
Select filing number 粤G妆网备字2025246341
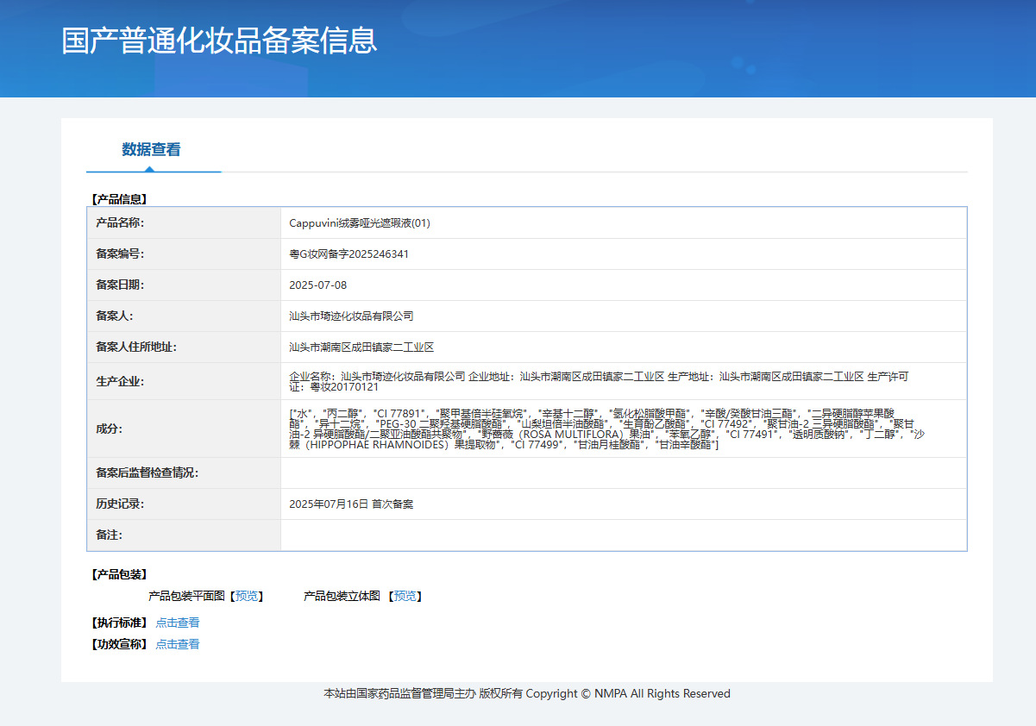click(349, 254)
